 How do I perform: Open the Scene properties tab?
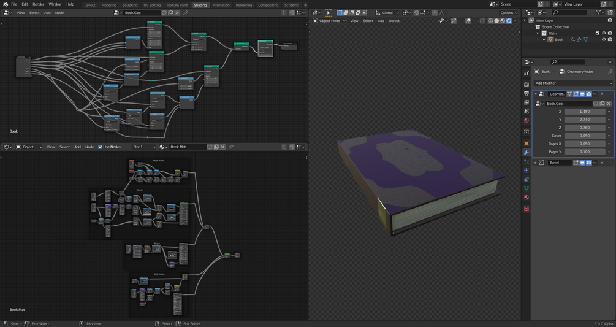coord(527,112)
